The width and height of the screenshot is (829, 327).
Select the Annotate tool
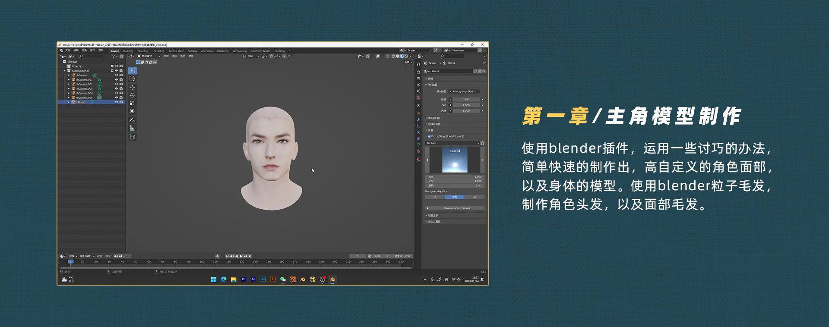pyautogui.click(x=132, y=120)
